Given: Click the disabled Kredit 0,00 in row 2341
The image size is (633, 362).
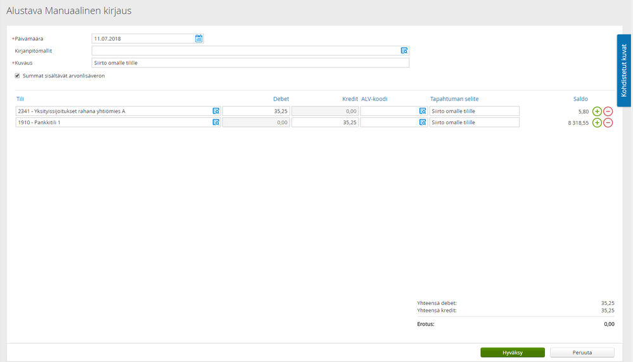Looking at the screenshot, I should [325, 111].
